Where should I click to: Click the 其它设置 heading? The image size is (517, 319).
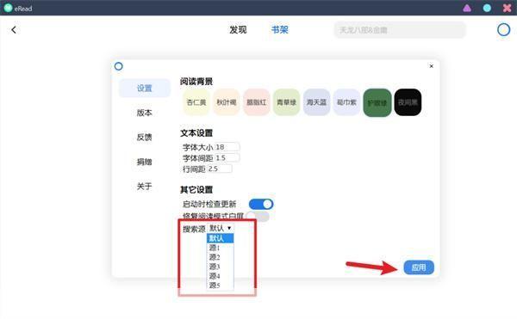point(196,190)
